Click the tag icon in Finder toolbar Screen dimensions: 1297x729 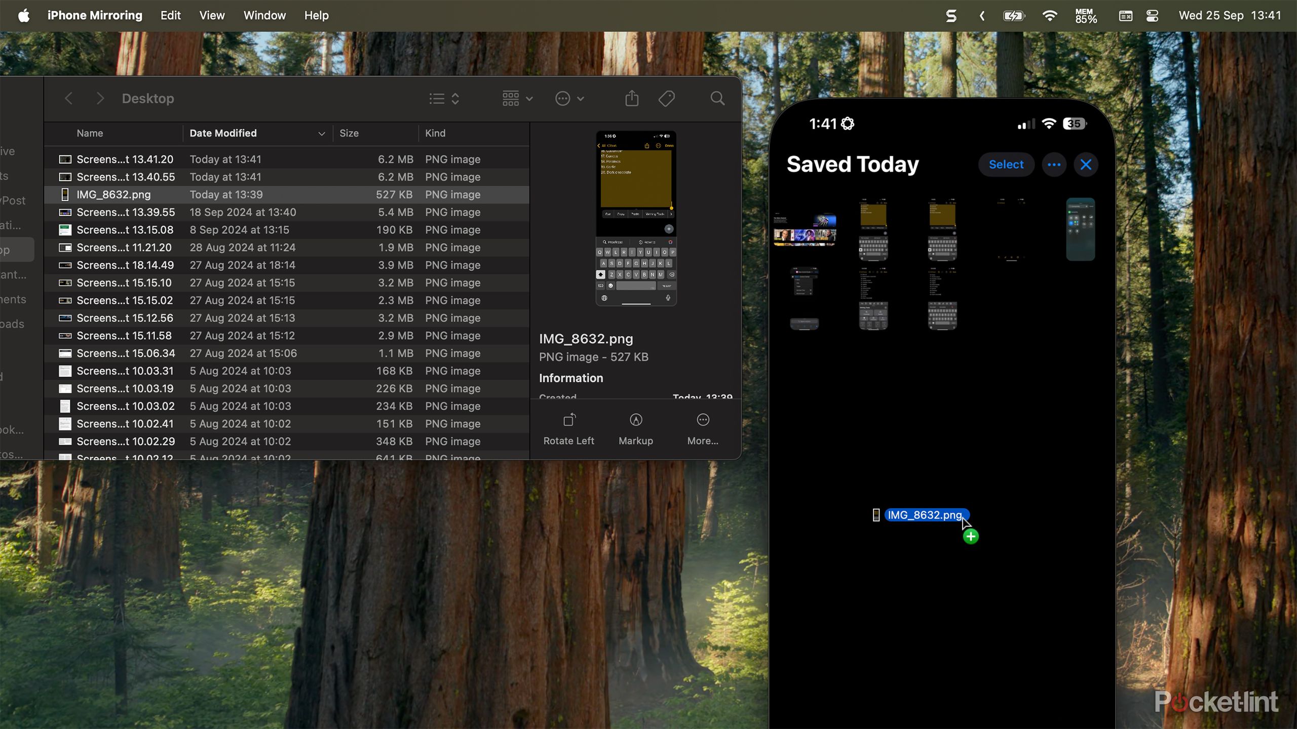[x=666, y=98]
